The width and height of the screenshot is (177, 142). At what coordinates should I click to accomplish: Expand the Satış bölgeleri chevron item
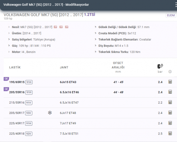point(9,39)
